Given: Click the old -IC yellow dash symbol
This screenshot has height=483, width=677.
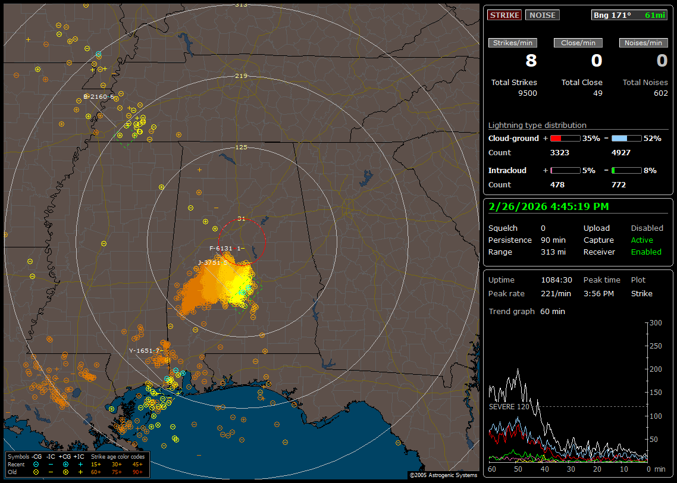Looking at the screenshot, I should (x=51, y=472).
